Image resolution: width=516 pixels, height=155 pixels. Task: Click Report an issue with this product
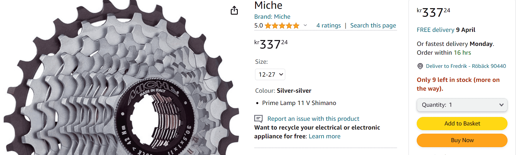(x=313, y=119)
